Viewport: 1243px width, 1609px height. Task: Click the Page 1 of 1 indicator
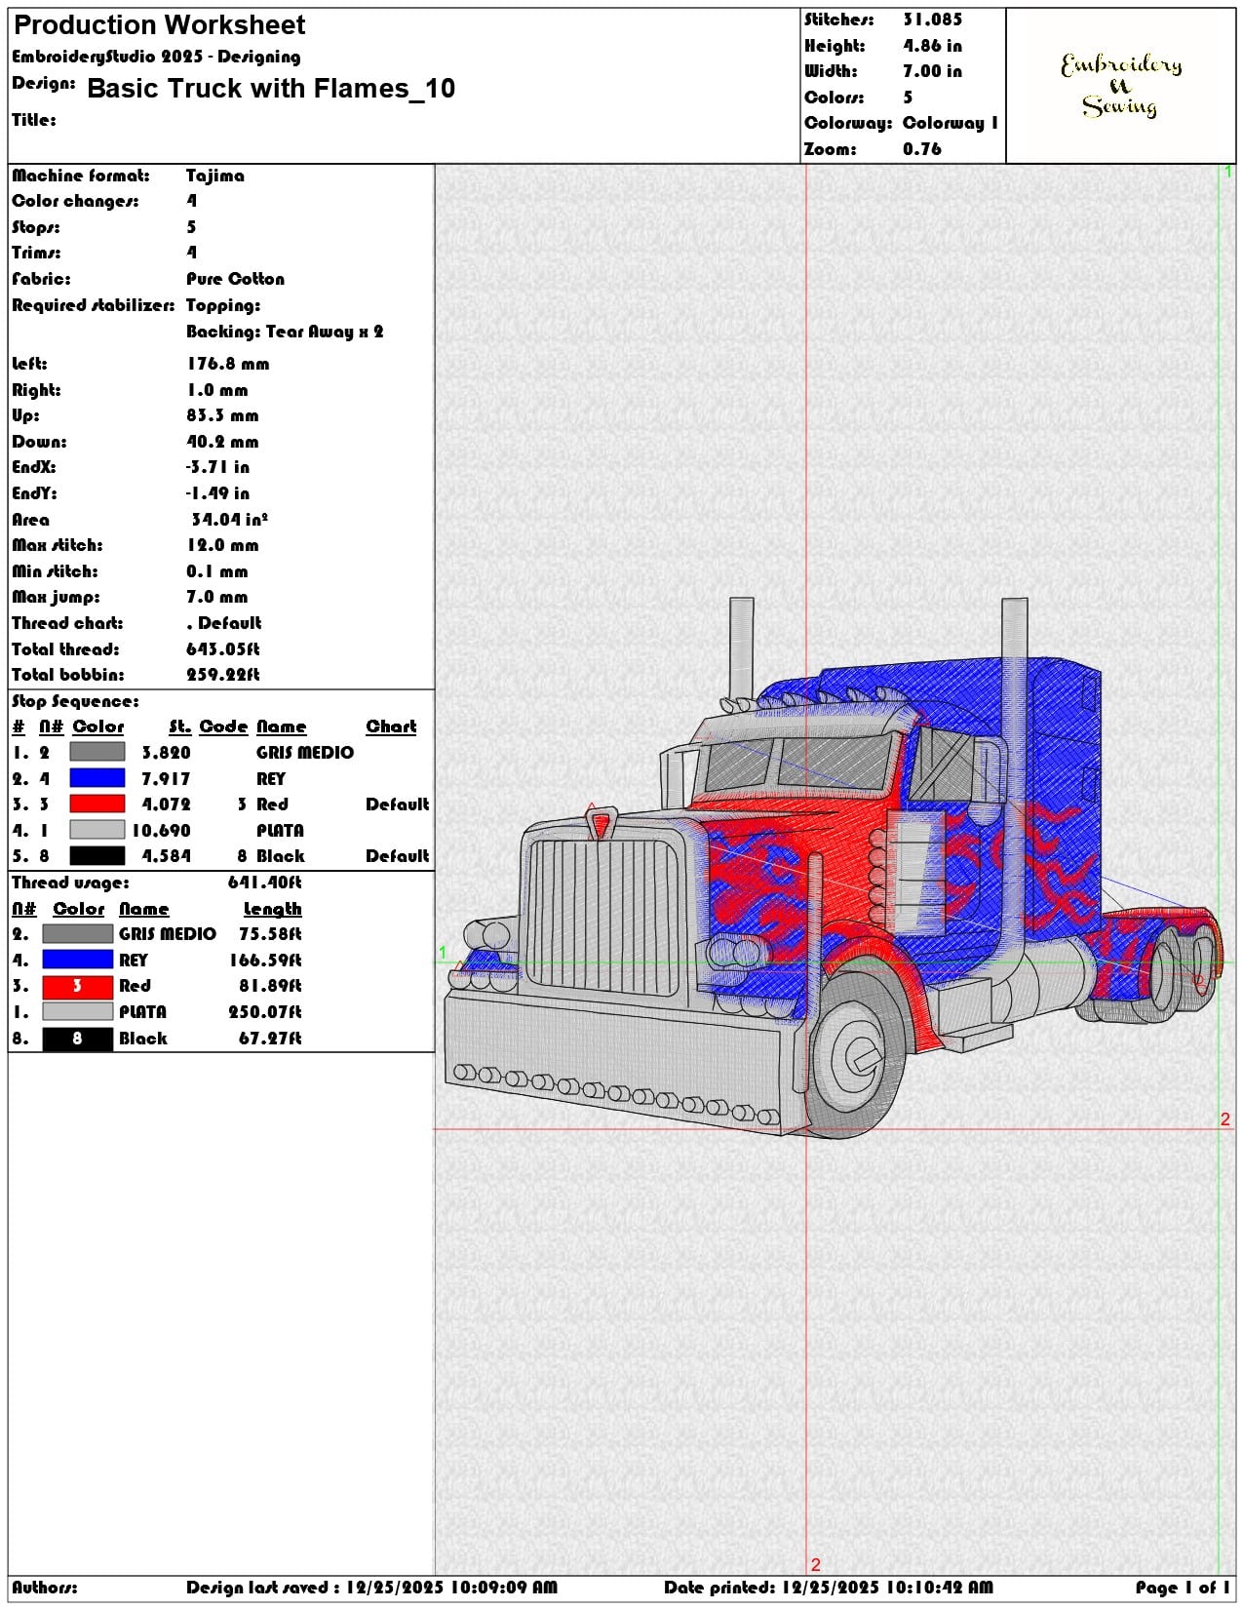click(1183, 1588)
